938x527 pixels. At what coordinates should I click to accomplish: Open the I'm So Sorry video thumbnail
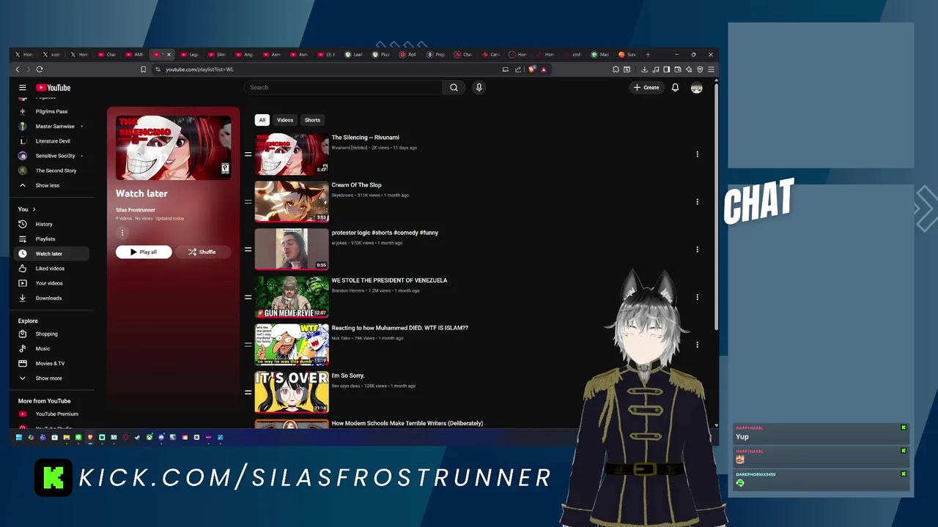[292, 392]
